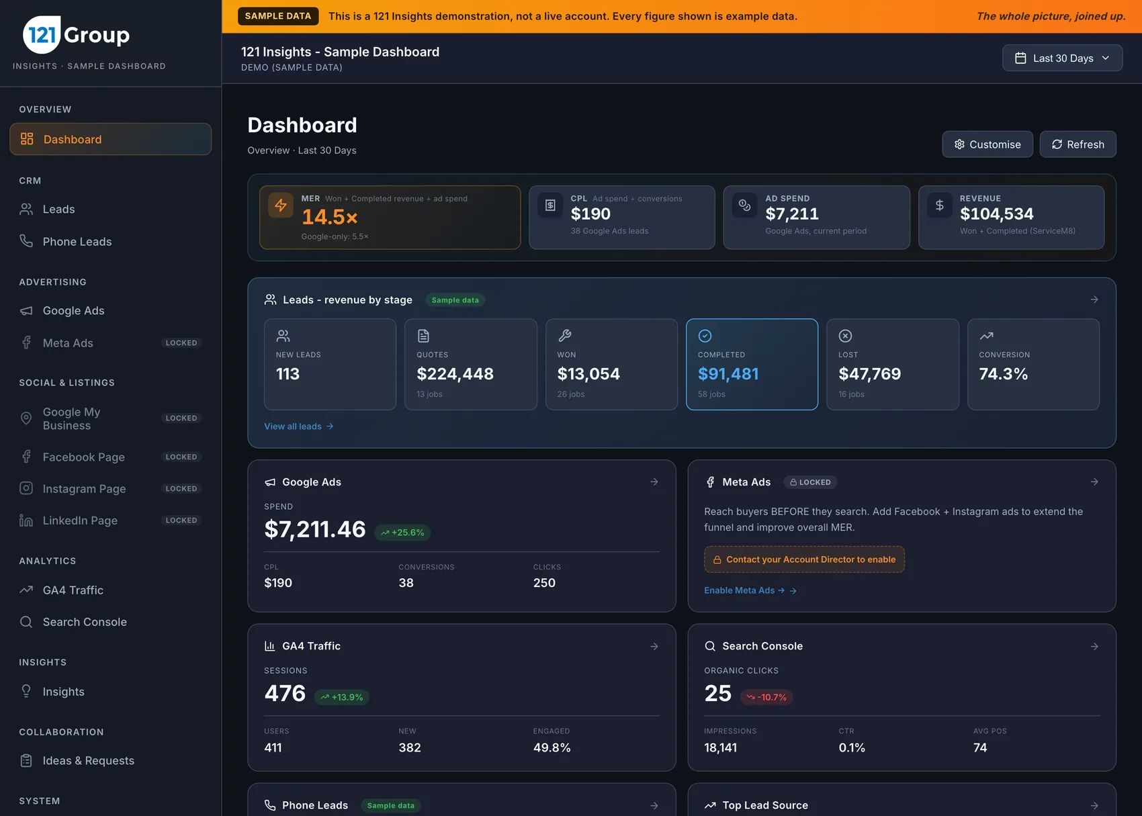Screen dimensions: 1142x816
Task: Open GA4 Traffic card arrow
Action: [654, 646]
